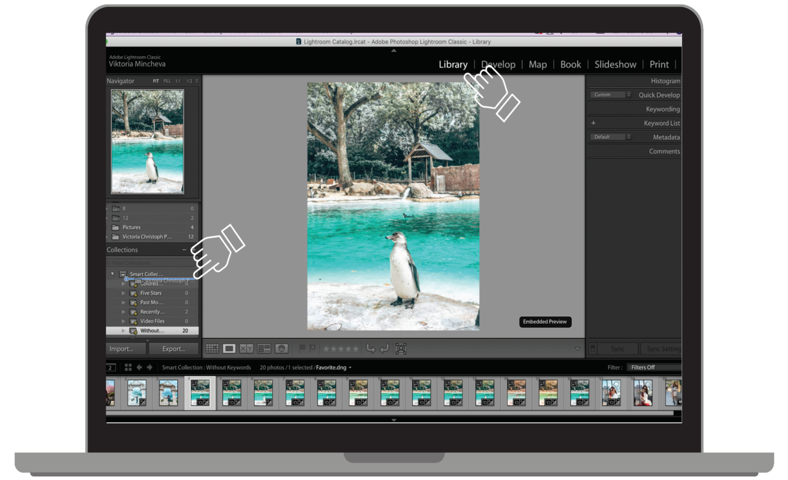
Task: Click Navigator preview penguin image
Action: click(148, 142)
